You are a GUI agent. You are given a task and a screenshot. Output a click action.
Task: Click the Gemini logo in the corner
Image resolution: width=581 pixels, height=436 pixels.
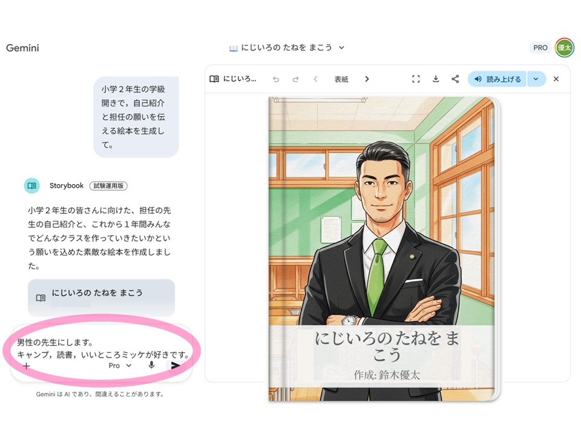(x=22, y=48)
